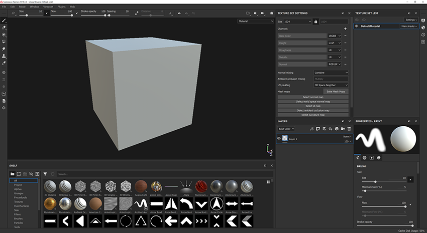
Task: Pick the Clone stamp tool
Action: point(4,57)
